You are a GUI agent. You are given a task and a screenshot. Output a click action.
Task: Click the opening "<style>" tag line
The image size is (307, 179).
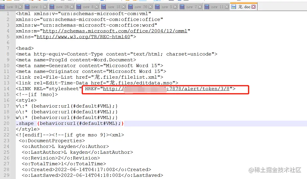coord(26,100)
